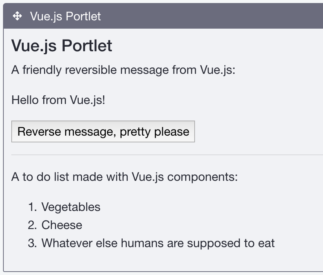Click "Vue.js:" ending the reversible message line
Viewport: 323px width, 275px height.
(218, 70)
